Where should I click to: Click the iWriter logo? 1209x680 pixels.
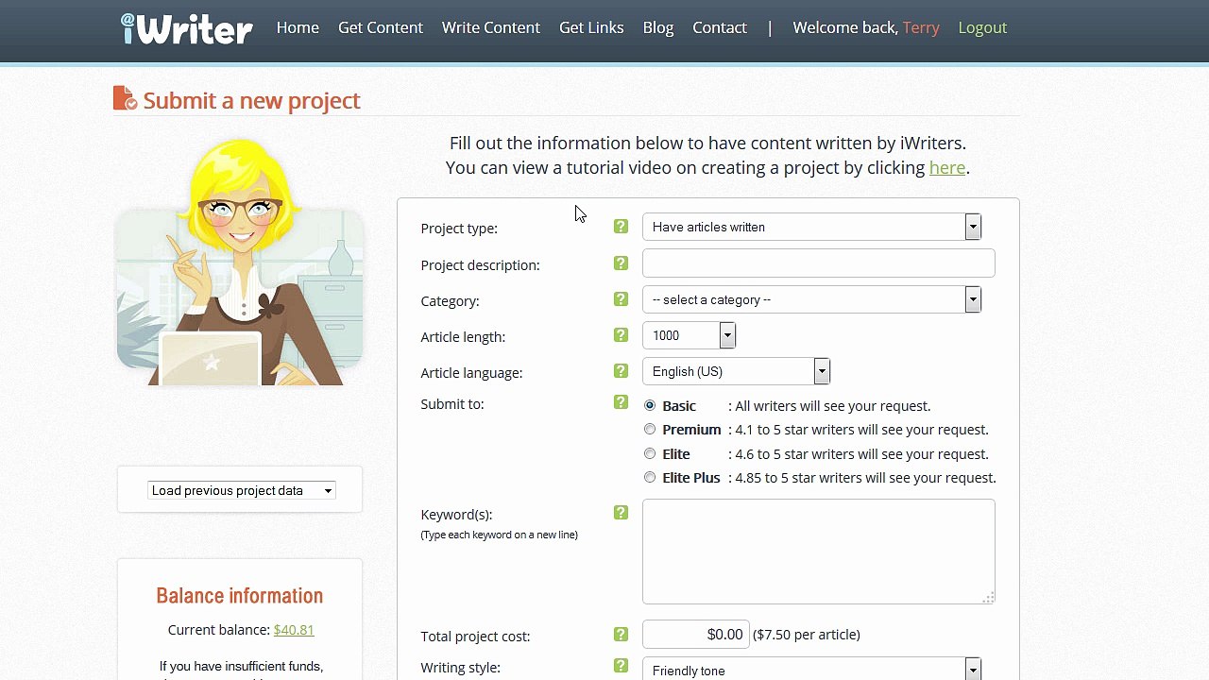coord(186,28)
